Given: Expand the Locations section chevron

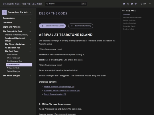Looking at the screenshot, I should tap(30, 23).
